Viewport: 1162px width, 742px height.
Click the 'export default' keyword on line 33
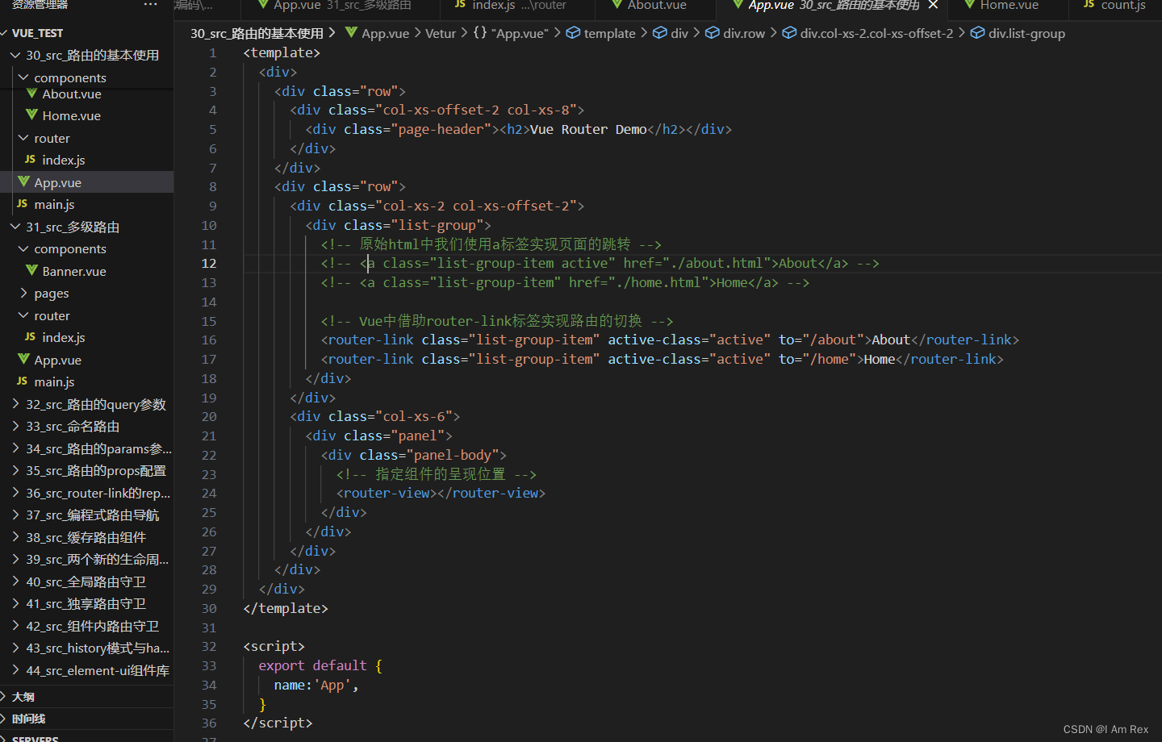click(x=312, y=665)
